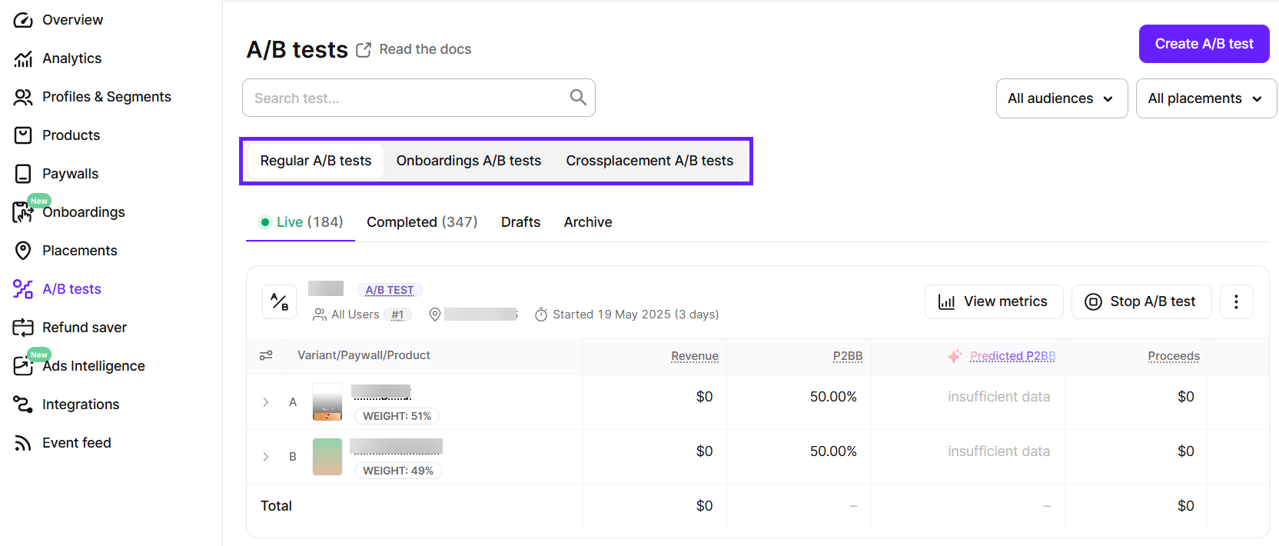Viewport: 1279px width, 546px height.
Task: Switch to Crossplacement A/B tests tab
Action: coord(649,161)
